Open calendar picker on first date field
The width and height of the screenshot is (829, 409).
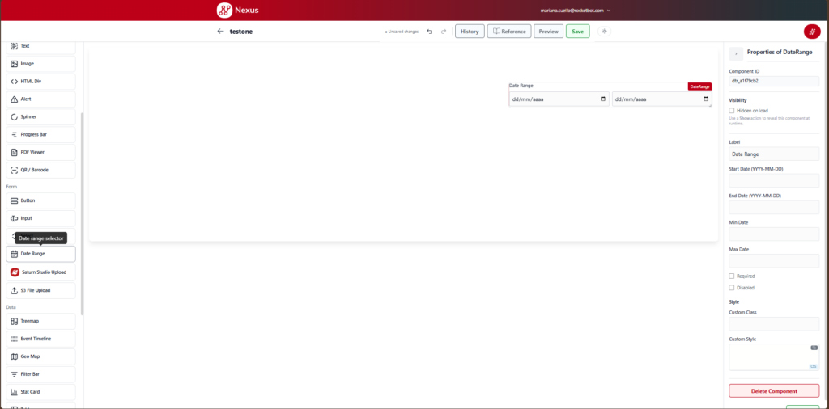click(602, 99)
